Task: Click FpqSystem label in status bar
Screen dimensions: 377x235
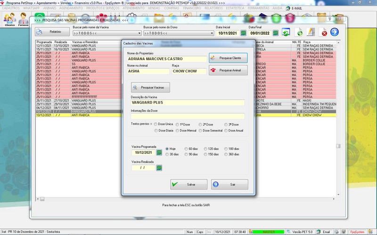Action: coord(357,232)
